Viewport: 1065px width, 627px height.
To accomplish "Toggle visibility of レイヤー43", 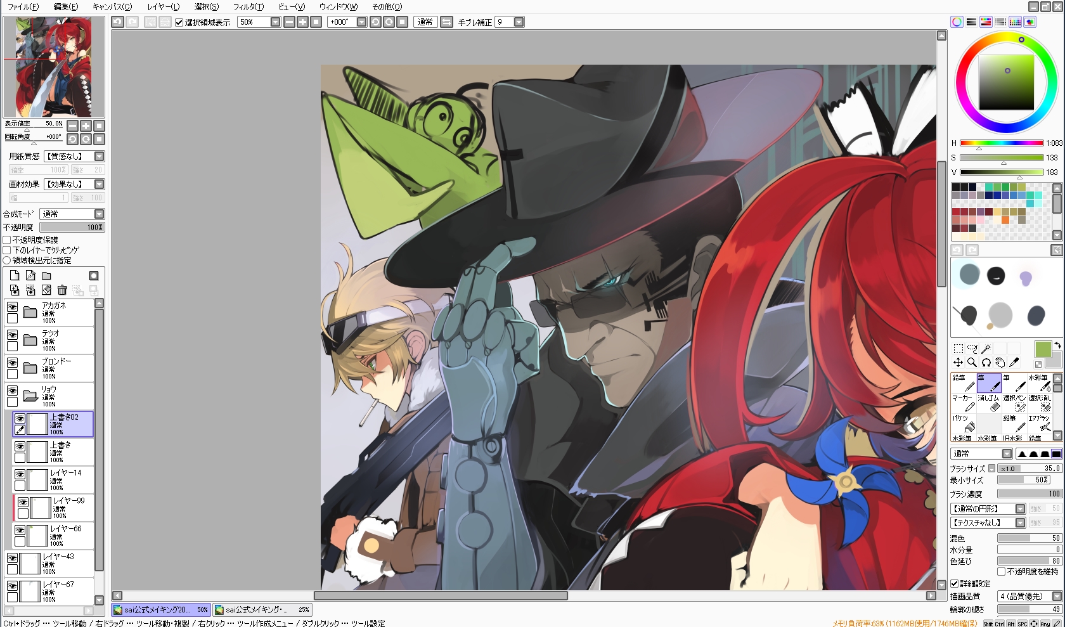I will point(12,558).
